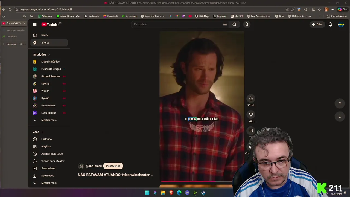
Task: Open the Perplexity bookmark
Action: pyautogui.click(x=220, y=16)
